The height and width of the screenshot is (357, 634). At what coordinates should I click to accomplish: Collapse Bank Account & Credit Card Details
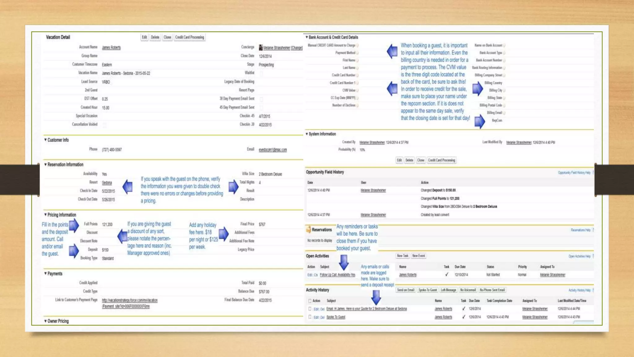point(307,37)
